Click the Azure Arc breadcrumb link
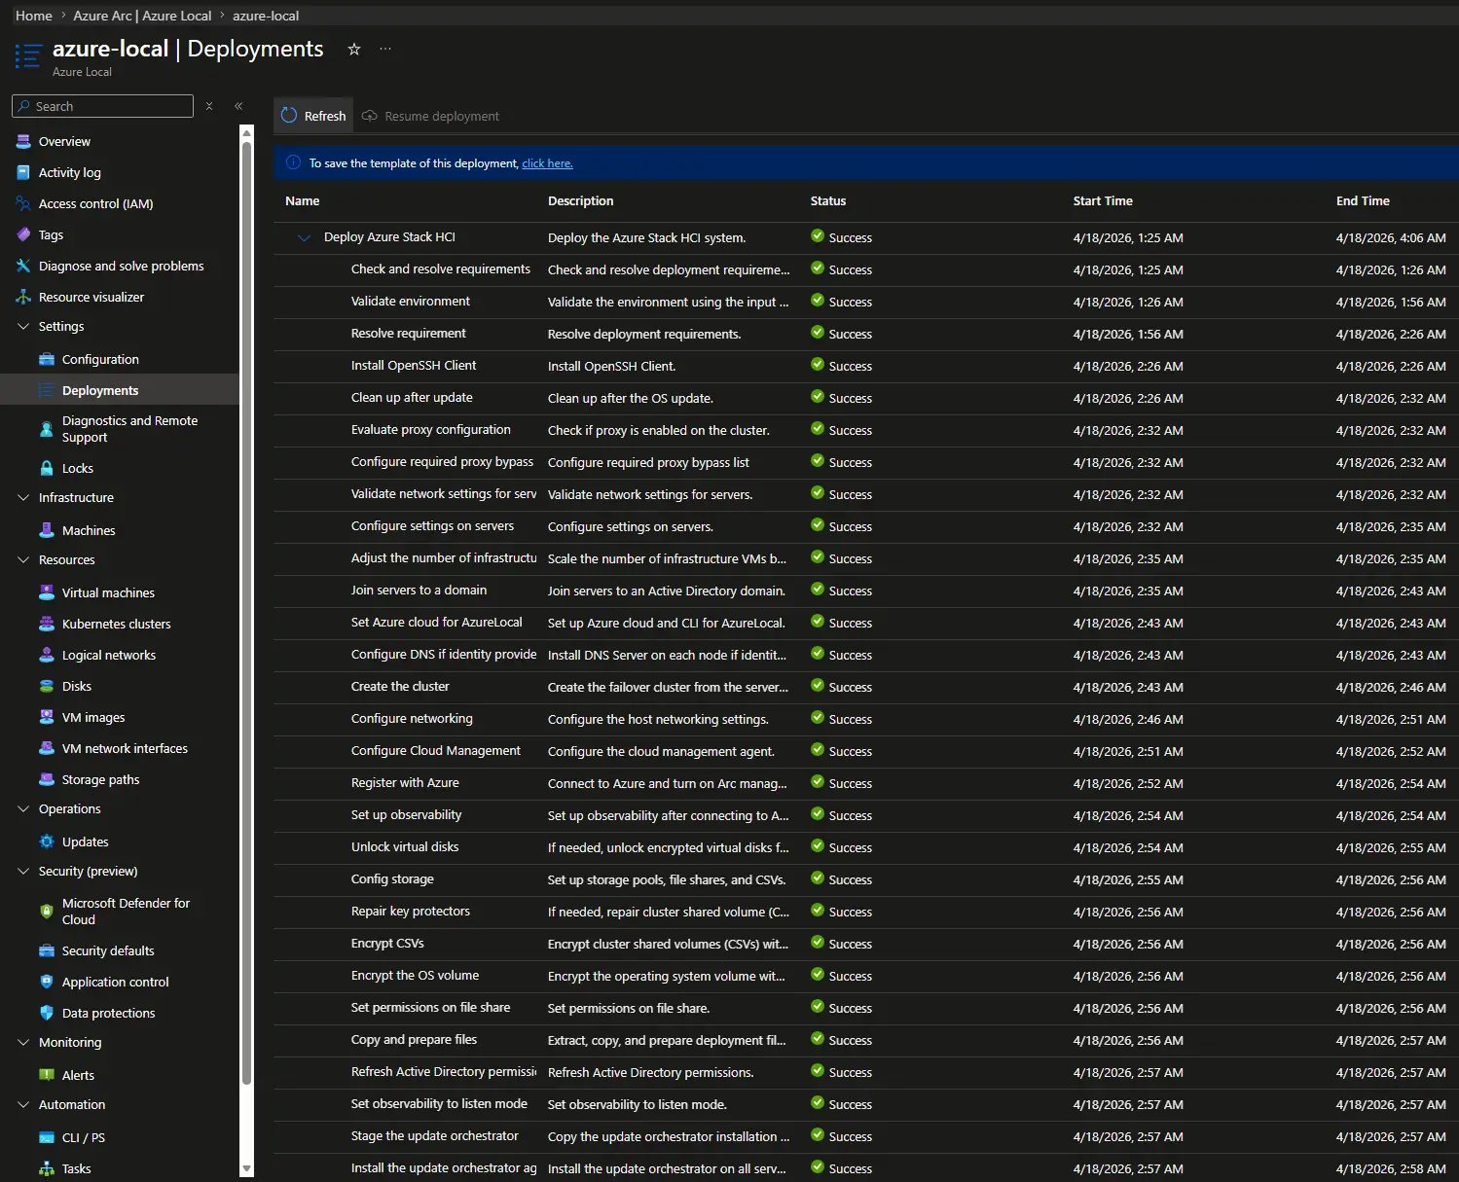Screen dimensions: 1459x1182 click(x=142, y=16)
